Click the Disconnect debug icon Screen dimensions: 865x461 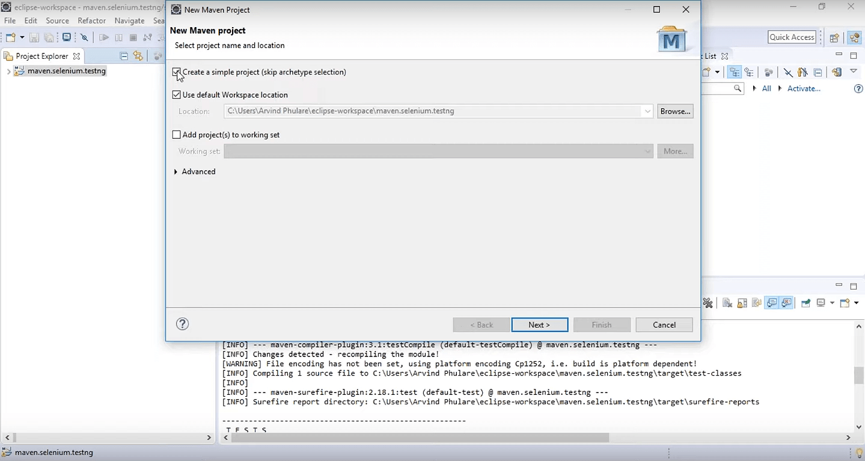[147, 37]
